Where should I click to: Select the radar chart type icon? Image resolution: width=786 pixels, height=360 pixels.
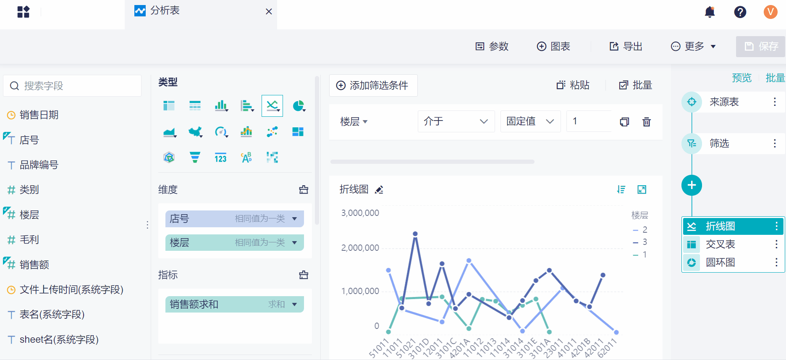tap(169, 158)
